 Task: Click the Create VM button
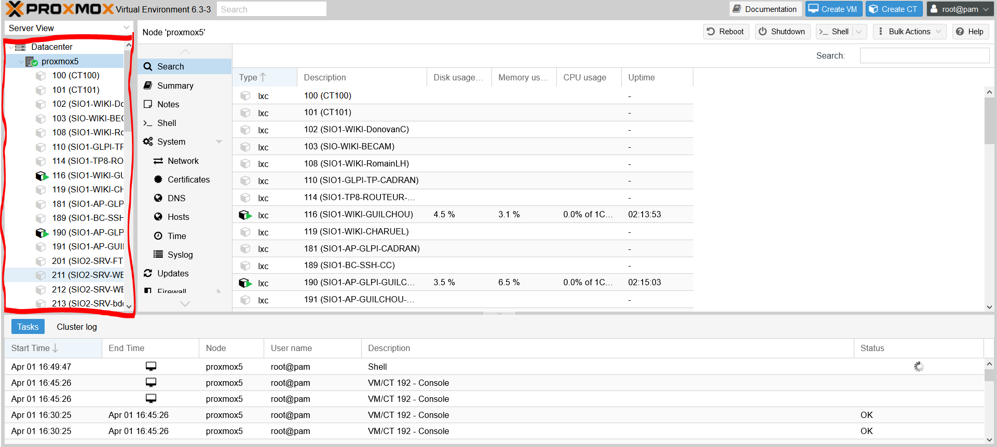tap(834, 9)
